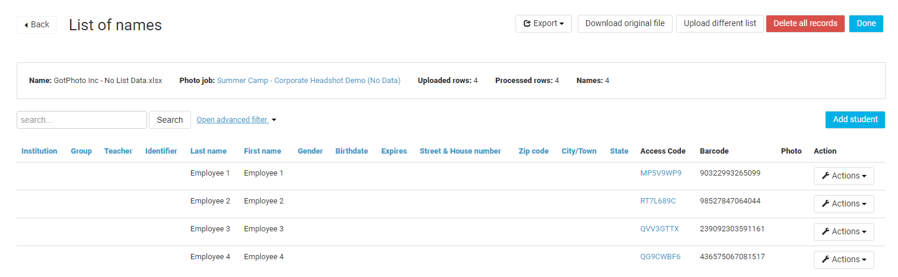Image resolution: width=898 pixels, height=277 pixels.
Task: Click first name cell Employee 4
Action: [x=264, y=257]
